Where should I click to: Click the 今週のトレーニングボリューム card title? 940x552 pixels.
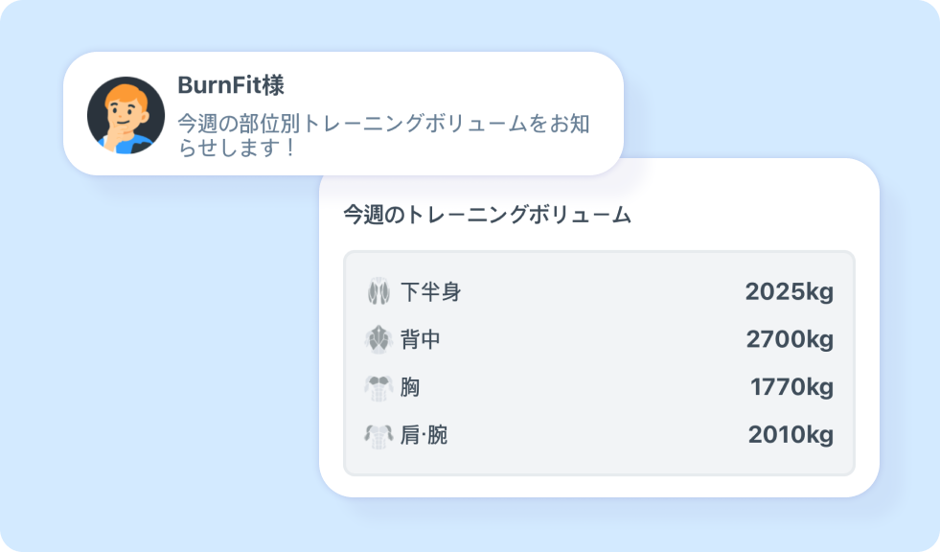tap(487, 215)
